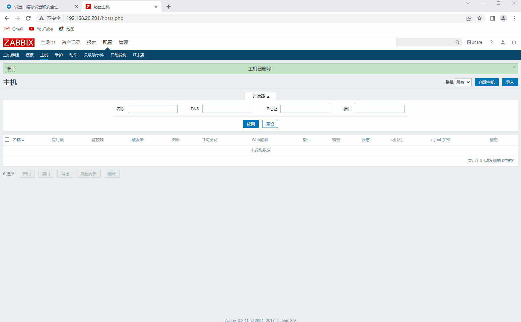Click the IP地址 filter input field

click(305, 109)
